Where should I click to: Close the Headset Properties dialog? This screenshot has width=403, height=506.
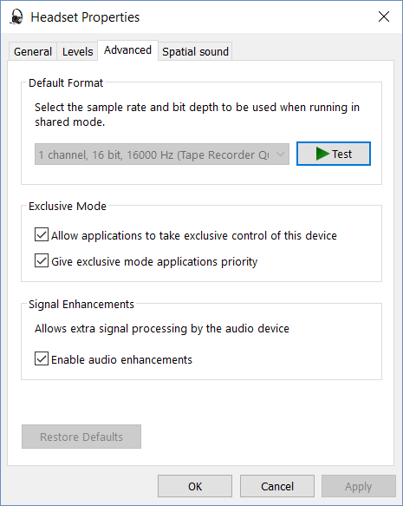pyautogui.click(x=384, y=16)
